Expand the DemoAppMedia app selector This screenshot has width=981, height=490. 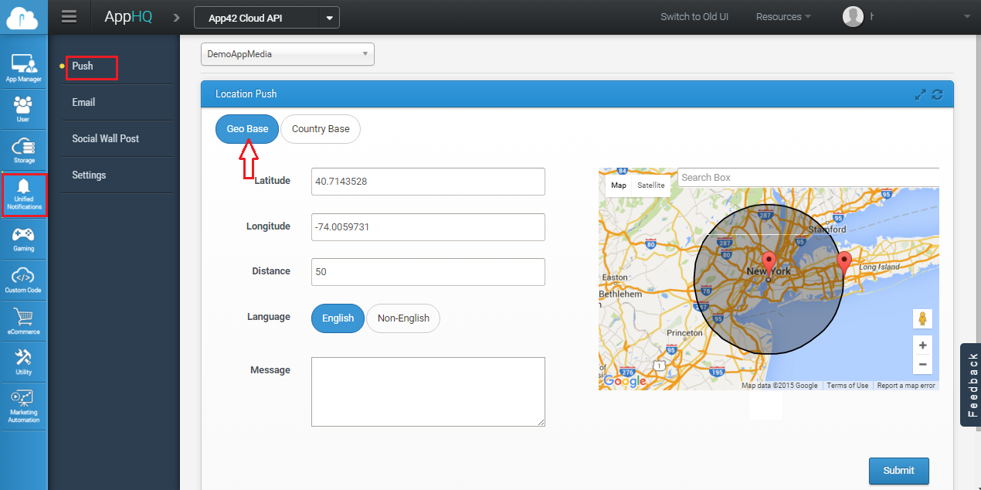287,54
